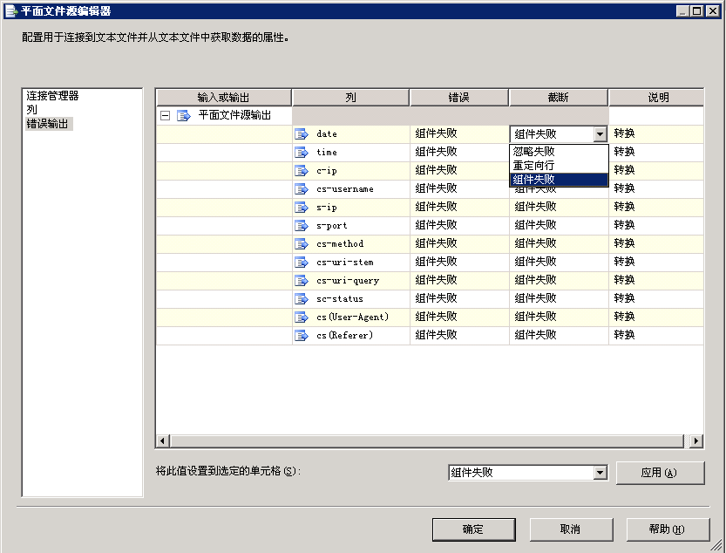
Task: Close the 平面文件源编辑器 window
Action: [713, 11]
